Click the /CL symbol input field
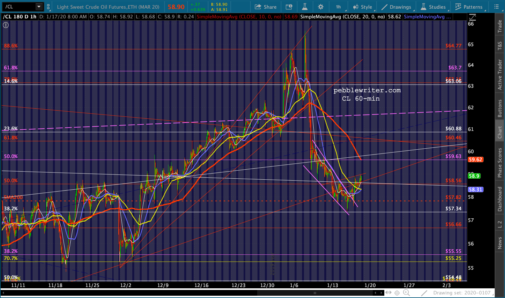Viewport: 505px width, 298px height. (x=19, y=6)
